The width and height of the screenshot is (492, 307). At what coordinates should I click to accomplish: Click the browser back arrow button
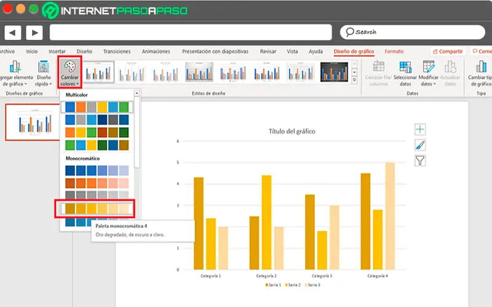(12, 33)
